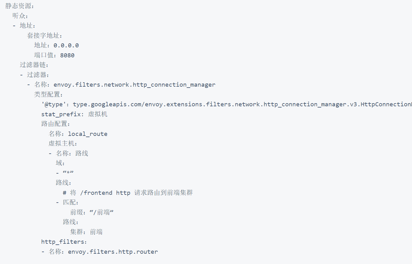The width and height of the screenshot is (412, 264).
Task: Click the local_route value
Action: [x=88, y=134]
